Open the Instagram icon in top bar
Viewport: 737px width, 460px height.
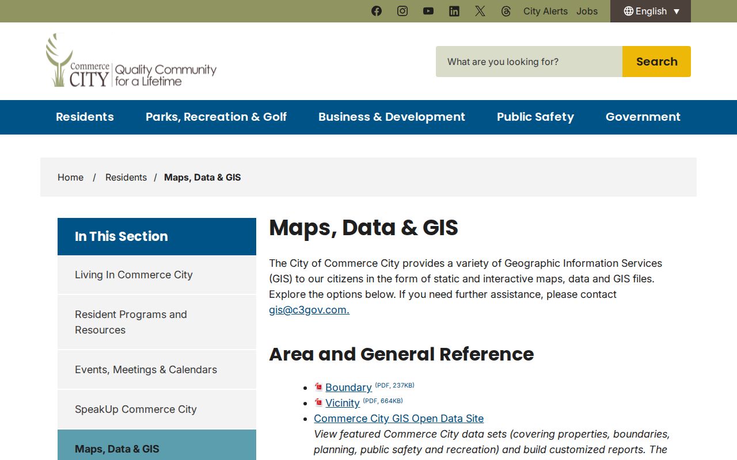(402, 11)
